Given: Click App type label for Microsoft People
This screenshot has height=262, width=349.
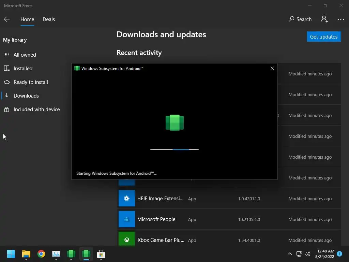Looking at the screenshot, I should (x=192, y=219).
